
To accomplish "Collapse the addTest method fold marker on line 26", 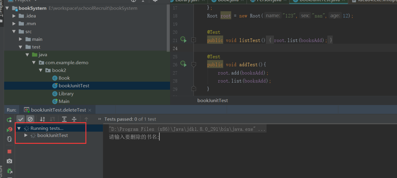I will tap(194, 65).
